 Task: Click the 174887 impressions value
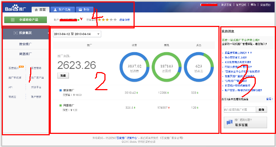[x=162, y=108]
